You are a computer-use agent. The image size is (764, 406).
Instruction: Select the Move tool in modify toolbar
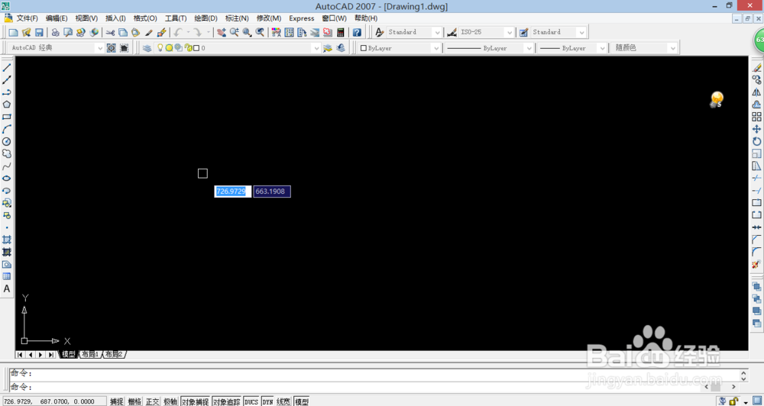756,129
